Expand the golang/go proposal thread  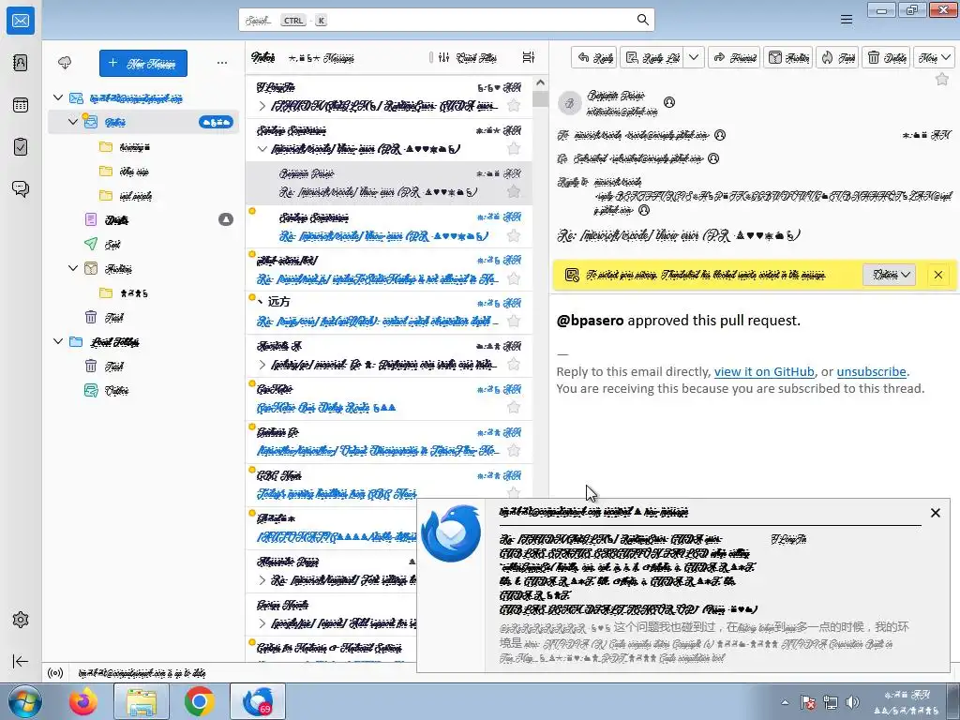coord(262,365)
